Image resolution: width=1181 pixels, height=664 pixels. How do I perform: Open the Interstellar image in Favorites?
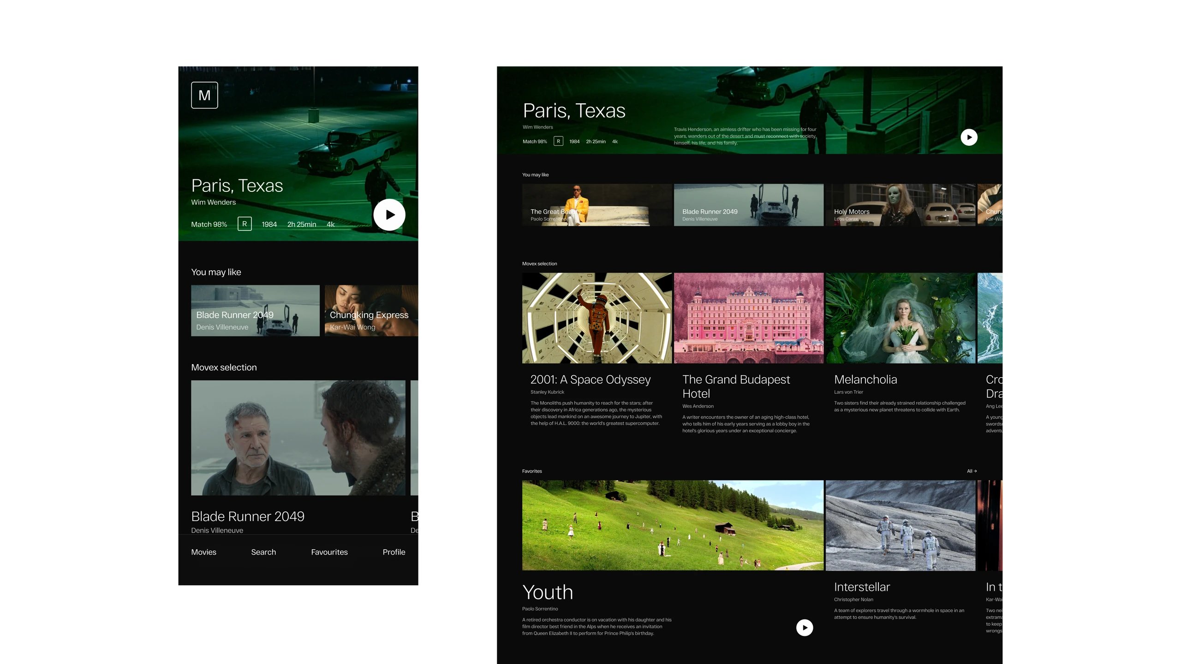pos(900,525)
